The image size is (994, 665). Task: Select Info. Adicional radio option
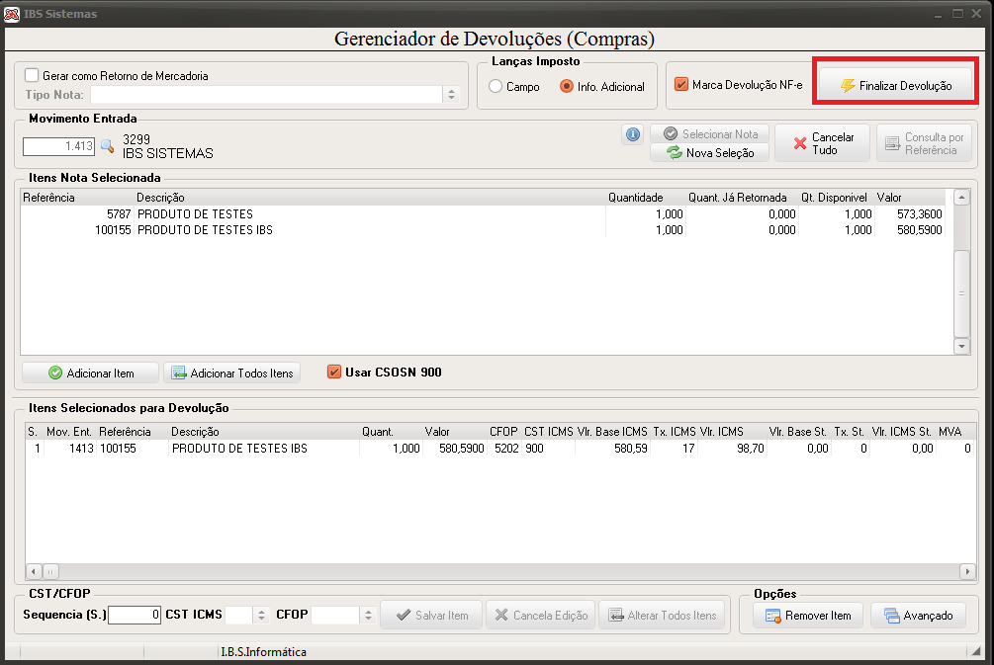567,86
